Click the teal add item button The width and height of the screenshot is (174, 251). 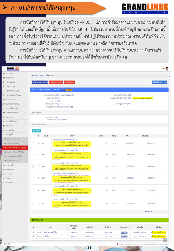[x=37, y=131]
